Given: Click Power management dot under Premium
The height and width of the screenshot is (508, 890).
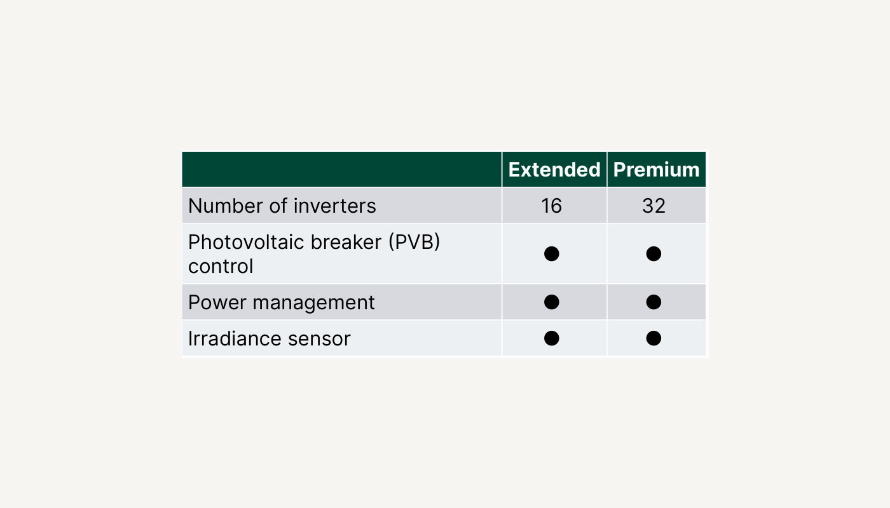Looking at the screenshot, I should 654,302.
